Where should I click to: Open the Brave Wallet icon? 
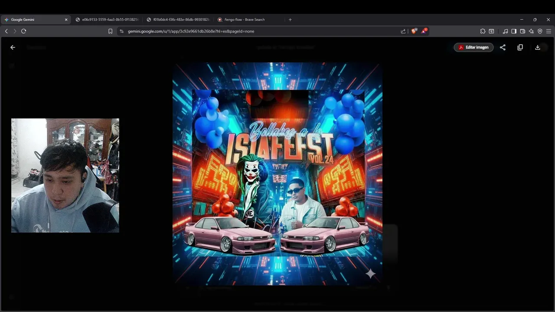(522, 31)
